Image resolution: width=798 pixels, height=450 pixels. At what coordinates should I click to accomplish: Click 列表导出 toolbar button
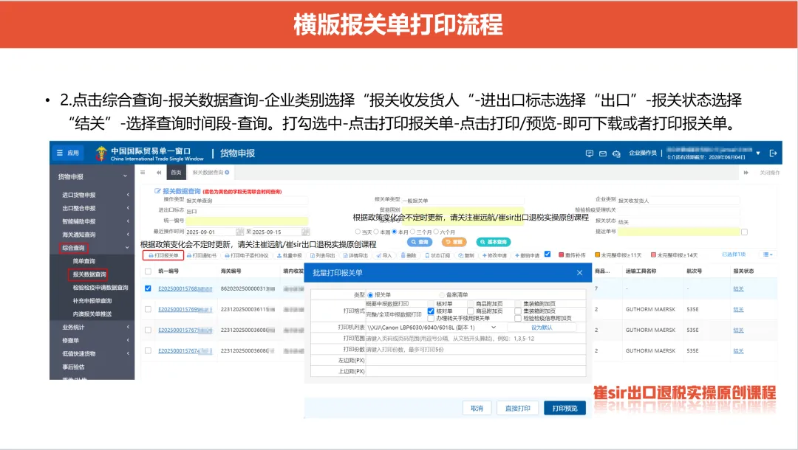323,255
